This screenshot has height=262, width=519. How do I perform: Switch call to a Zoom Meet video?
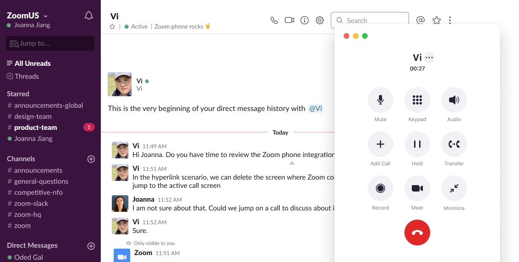[417, 188]
